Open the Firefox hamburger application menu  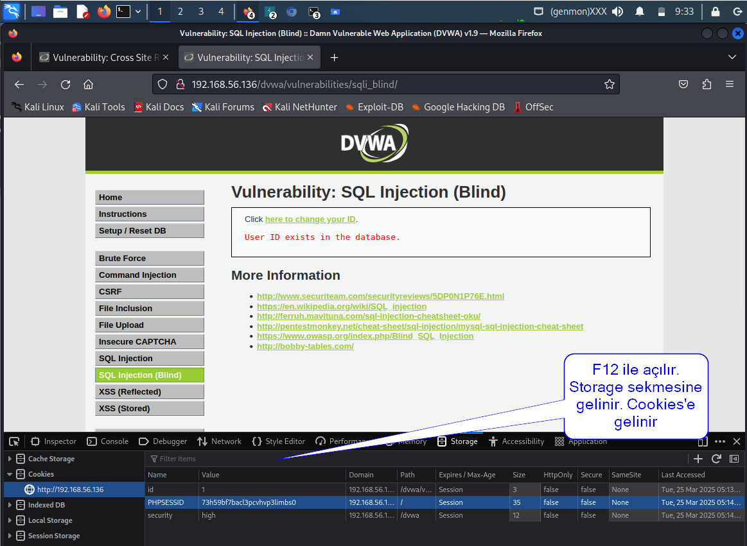pos(730,84)
